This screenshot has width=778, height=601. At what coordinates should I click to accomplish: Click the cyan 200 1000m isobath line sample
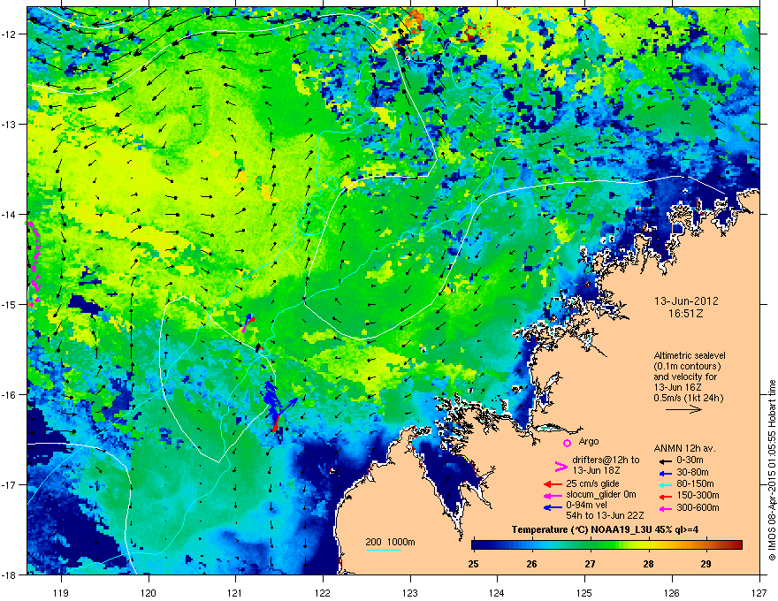pos(384,550)
